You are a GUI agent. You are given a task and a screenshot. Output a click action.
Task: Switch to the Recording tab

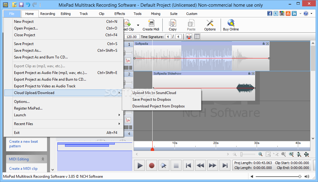pyautogui.click(x=48, y=14)
